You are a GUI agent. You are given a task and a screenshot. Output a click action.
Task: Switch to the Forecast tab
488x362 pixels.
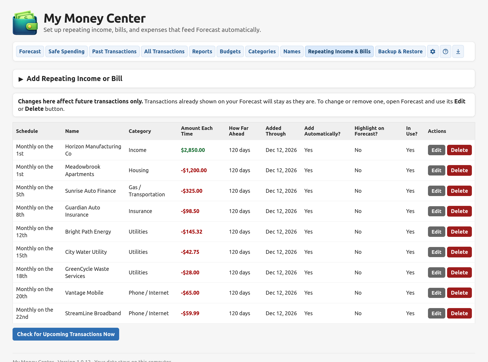click(30, 52)
